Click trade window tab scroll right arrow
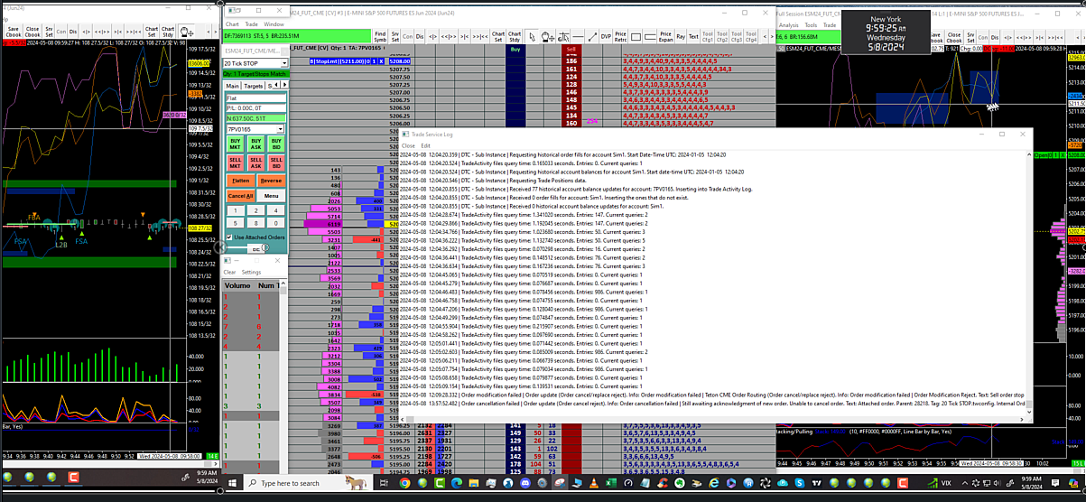The image size is (1086, 502). coord(284,85)
